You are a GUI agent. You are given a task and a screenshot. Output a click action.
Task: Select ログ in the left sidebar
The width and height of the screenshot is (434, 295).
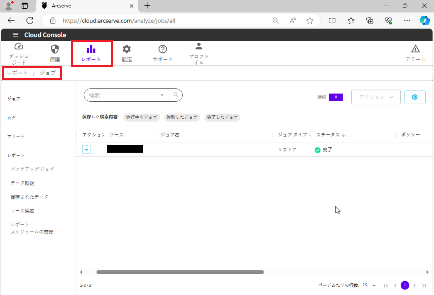pos(12,117)
